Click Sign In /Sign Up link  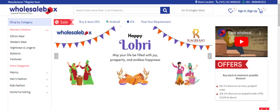coord(247,11)
